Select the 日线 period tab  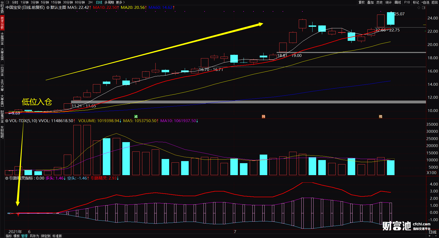pos(99,2)
